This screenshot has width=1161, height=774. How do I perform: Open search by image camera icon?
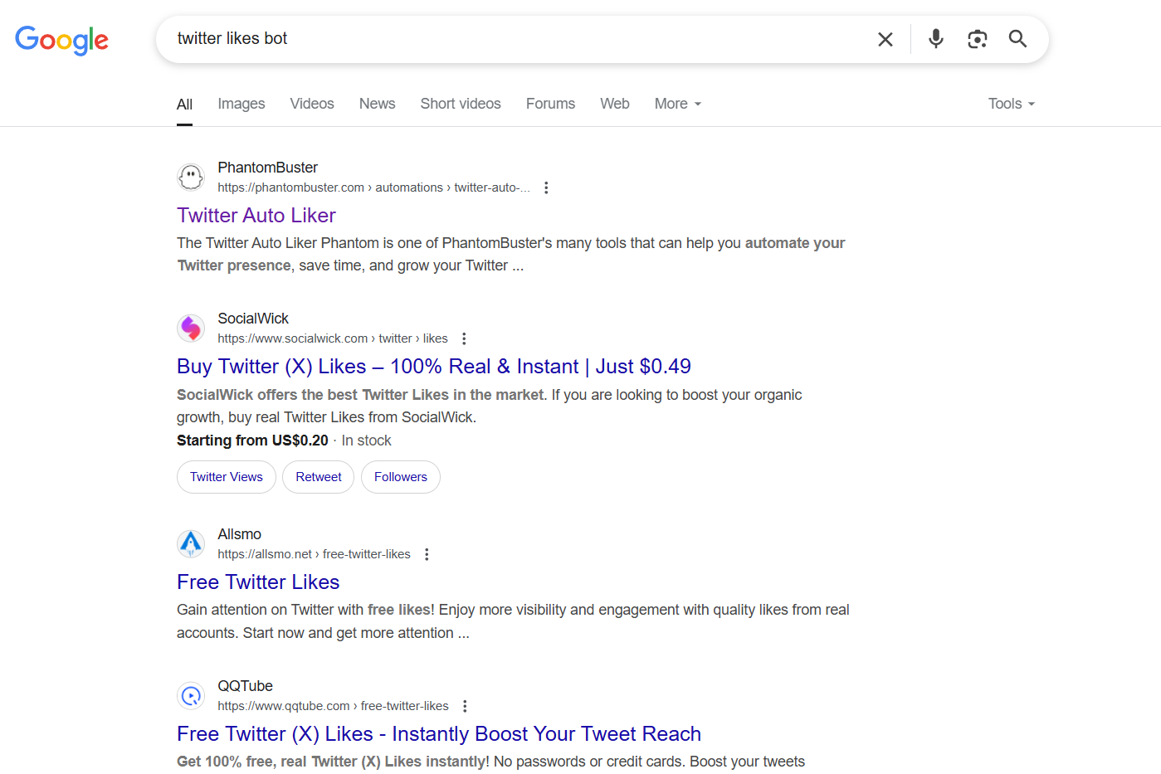[978, 39]
